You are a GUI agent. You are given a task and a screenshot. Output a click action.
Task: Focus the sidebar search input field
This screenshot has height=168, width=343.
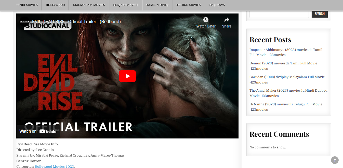pos(279,14)
